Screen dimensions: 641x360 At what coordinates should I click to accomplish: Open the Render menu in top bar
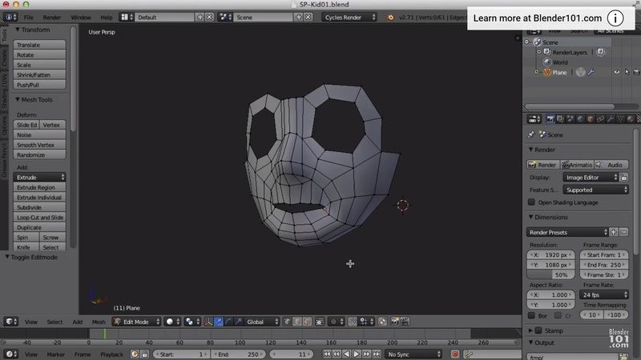coord(51,17)
